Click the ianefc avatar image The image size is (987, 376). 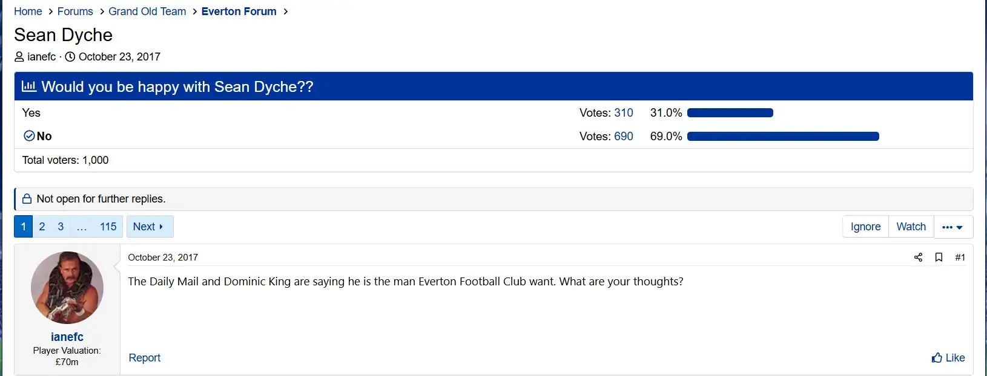67,288
